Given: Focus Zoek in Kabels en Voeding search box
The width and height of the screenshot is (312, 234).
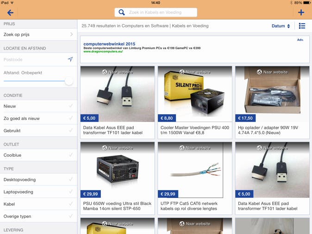Looking at the screenshot, I should coord(156,12).
